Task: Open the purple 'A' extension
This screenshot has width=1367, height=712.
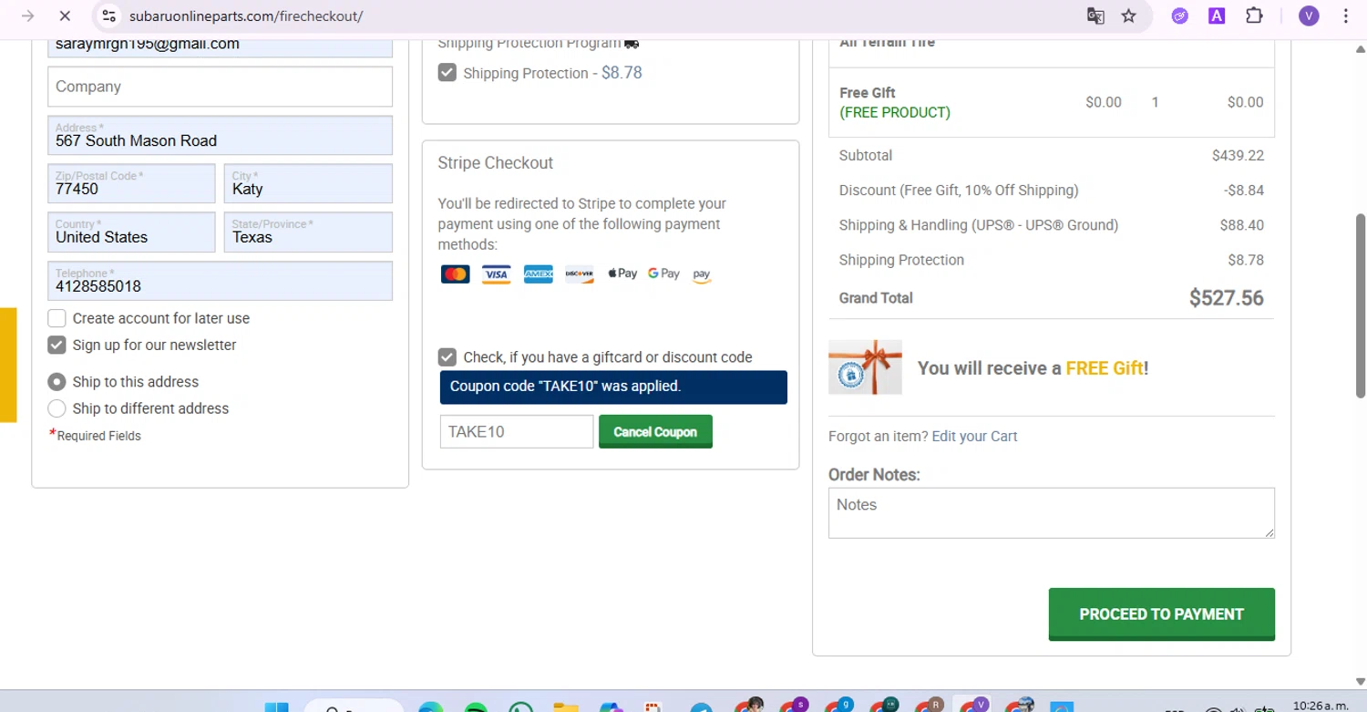Action: 1217,15
